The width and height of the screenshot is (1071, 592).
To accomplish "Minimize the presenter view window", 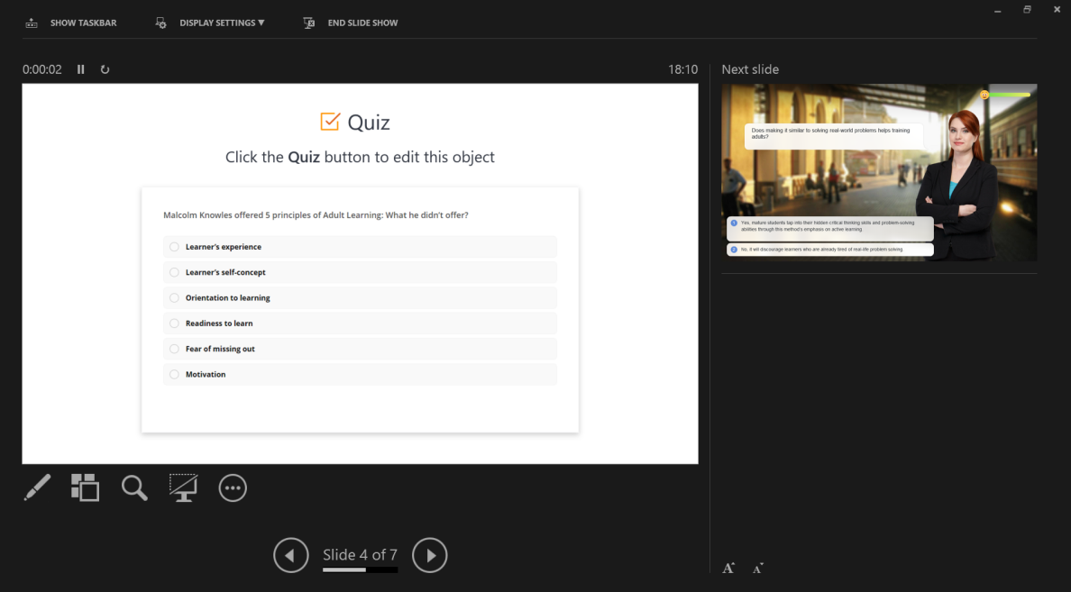I will (x=998, y=10).
